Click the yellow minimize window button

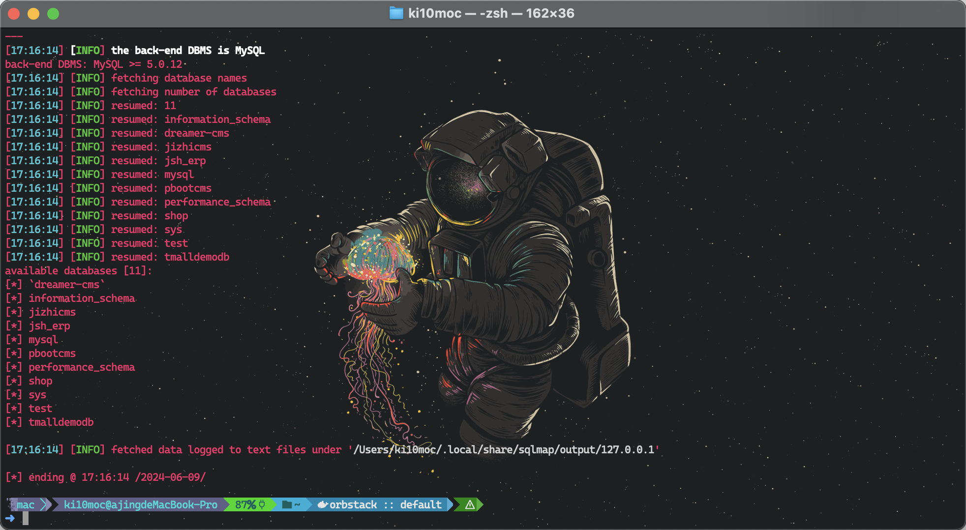point(33,14)
